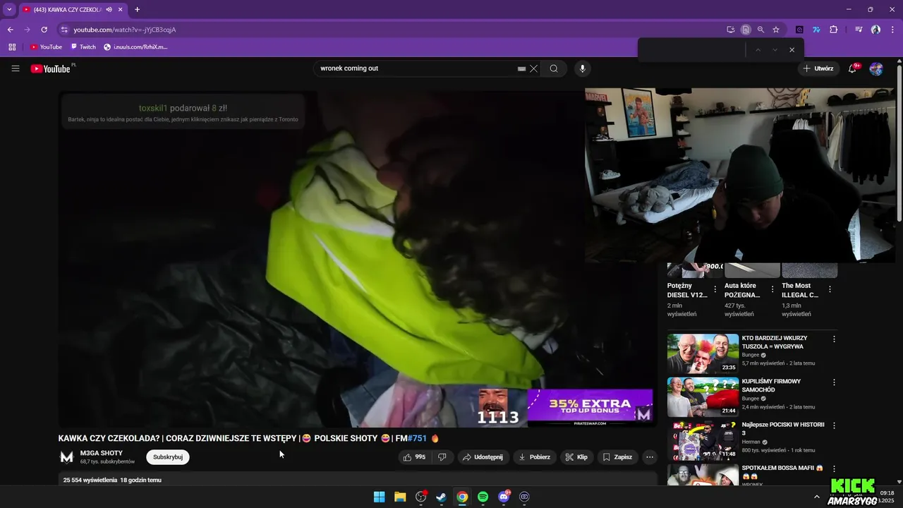Click the Utwórz create button

tap(818, 68)
